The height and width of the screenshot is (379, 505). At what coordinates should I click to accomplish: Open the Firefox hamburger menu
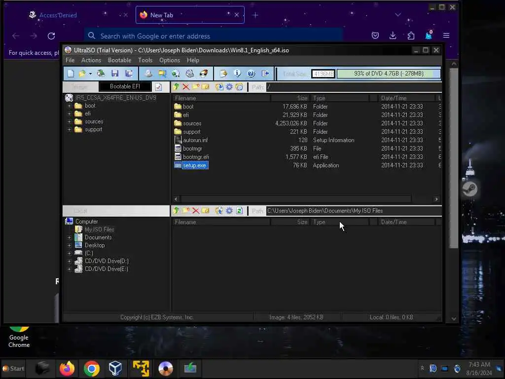coord(446,36)
